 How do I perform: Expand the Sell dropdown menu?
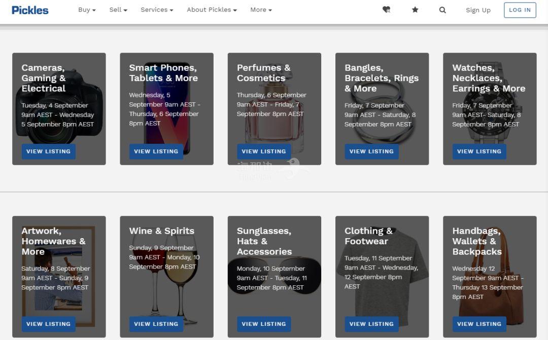pos(118,10)
